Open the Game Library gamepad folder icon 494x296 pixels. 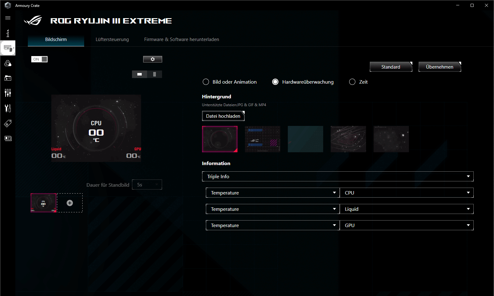(x=8, y=78)
